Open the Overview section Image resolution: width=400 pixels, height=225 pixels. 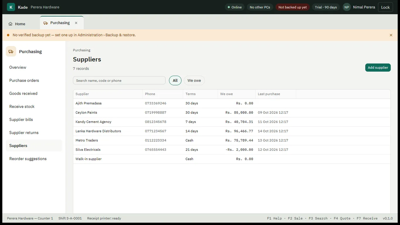click(x=34, y=67)
